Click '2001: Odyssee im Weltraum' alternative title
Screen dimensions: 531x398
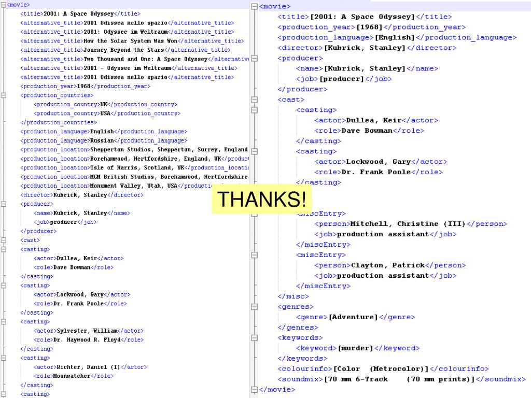click(127, 32)
